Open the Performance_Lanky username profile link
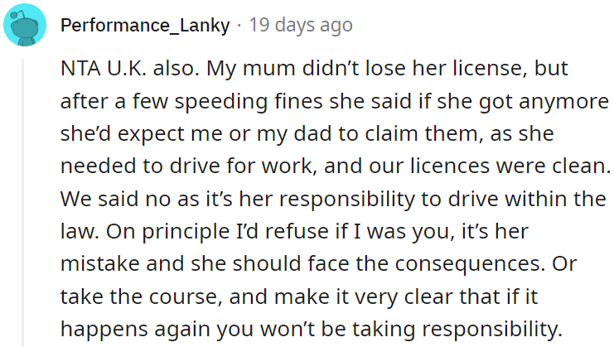Viewport: 614px width, 347px height. (x=145, y=26)
